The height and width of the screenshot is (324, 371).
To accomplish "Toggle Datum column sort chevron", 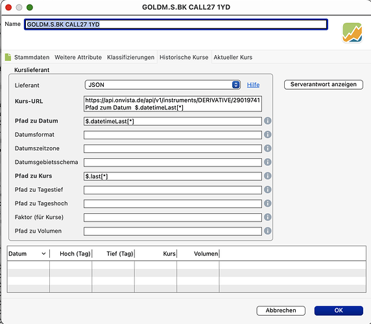I will (43, 253).
